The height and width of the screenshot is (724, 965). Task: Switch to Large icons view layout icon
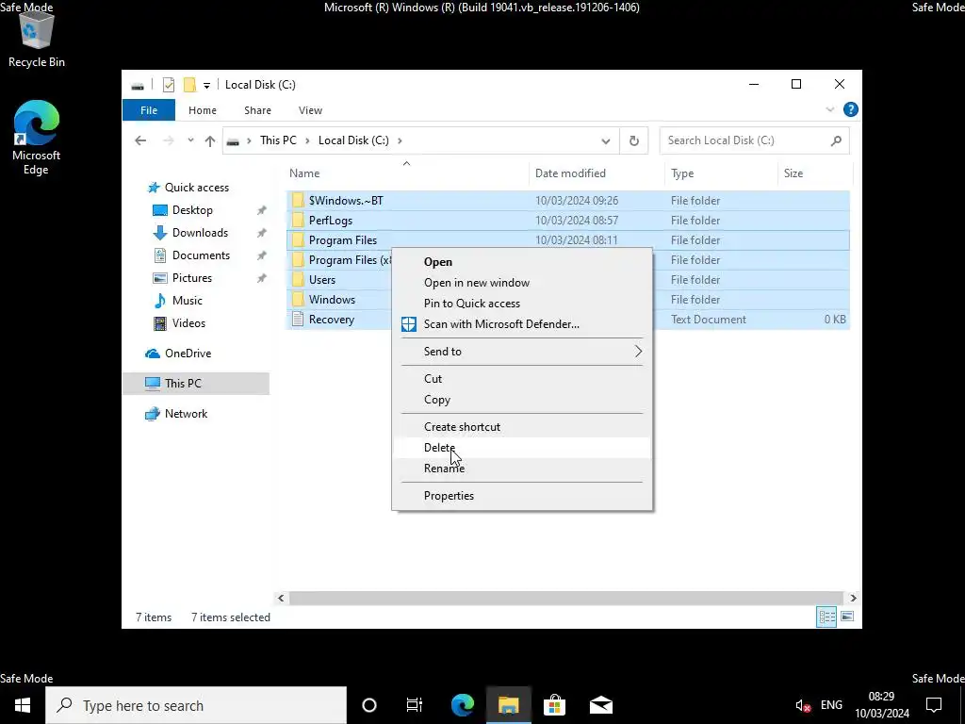(x=847, y=617)
